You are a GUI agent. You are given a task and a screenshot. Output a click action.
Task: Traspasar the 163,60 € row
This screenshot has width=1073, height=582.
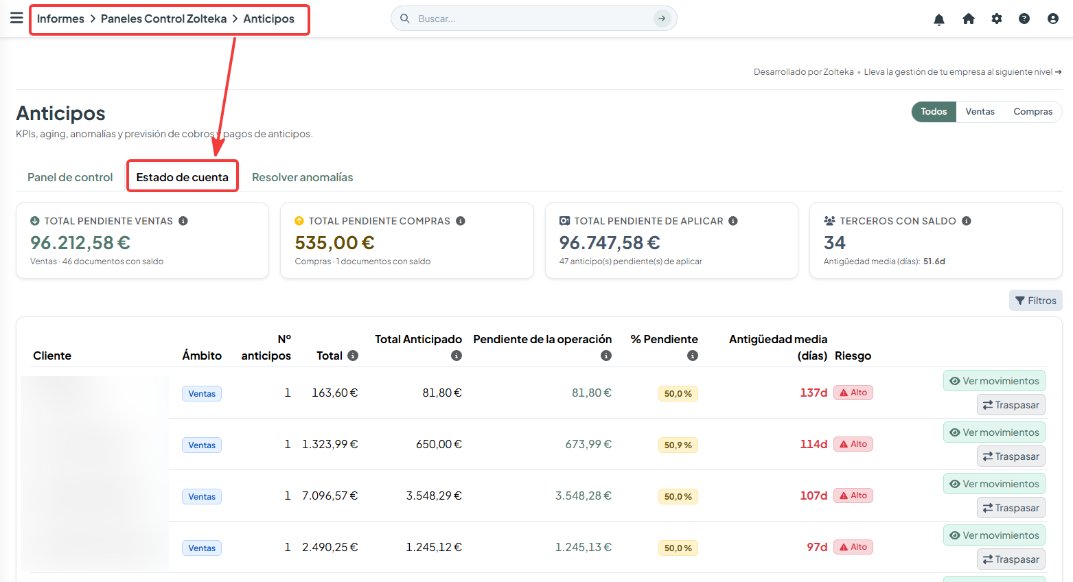point(1011,405)
